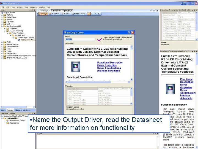The image size is (198, 149).
Task: Click the Display folder icon
Action: point(5,19)
